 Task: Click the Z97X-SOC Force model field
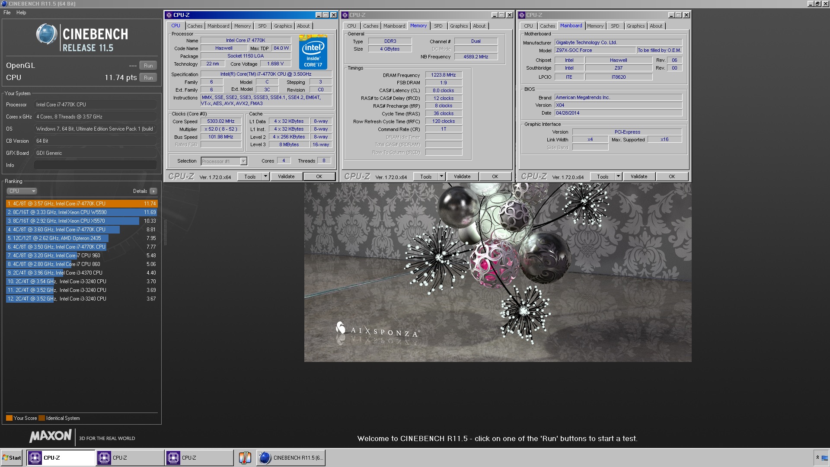click(x=595, y=50)
